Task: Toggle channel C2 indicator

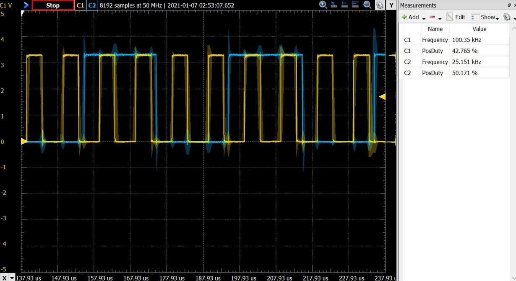Action: (92, 5)
